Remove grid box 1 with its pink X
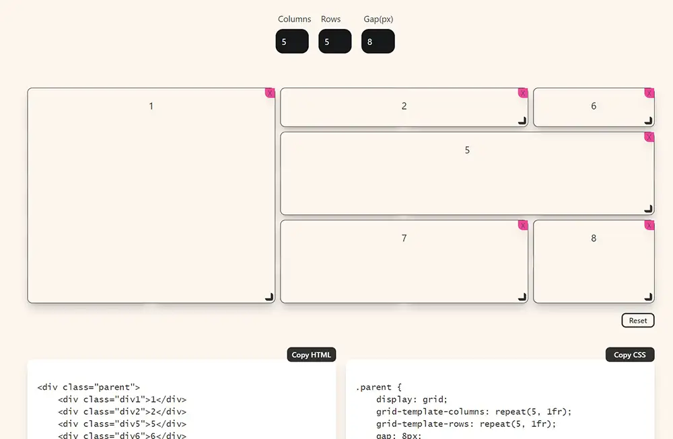This screenshot has width=673, height=439. tap(270, 93)
